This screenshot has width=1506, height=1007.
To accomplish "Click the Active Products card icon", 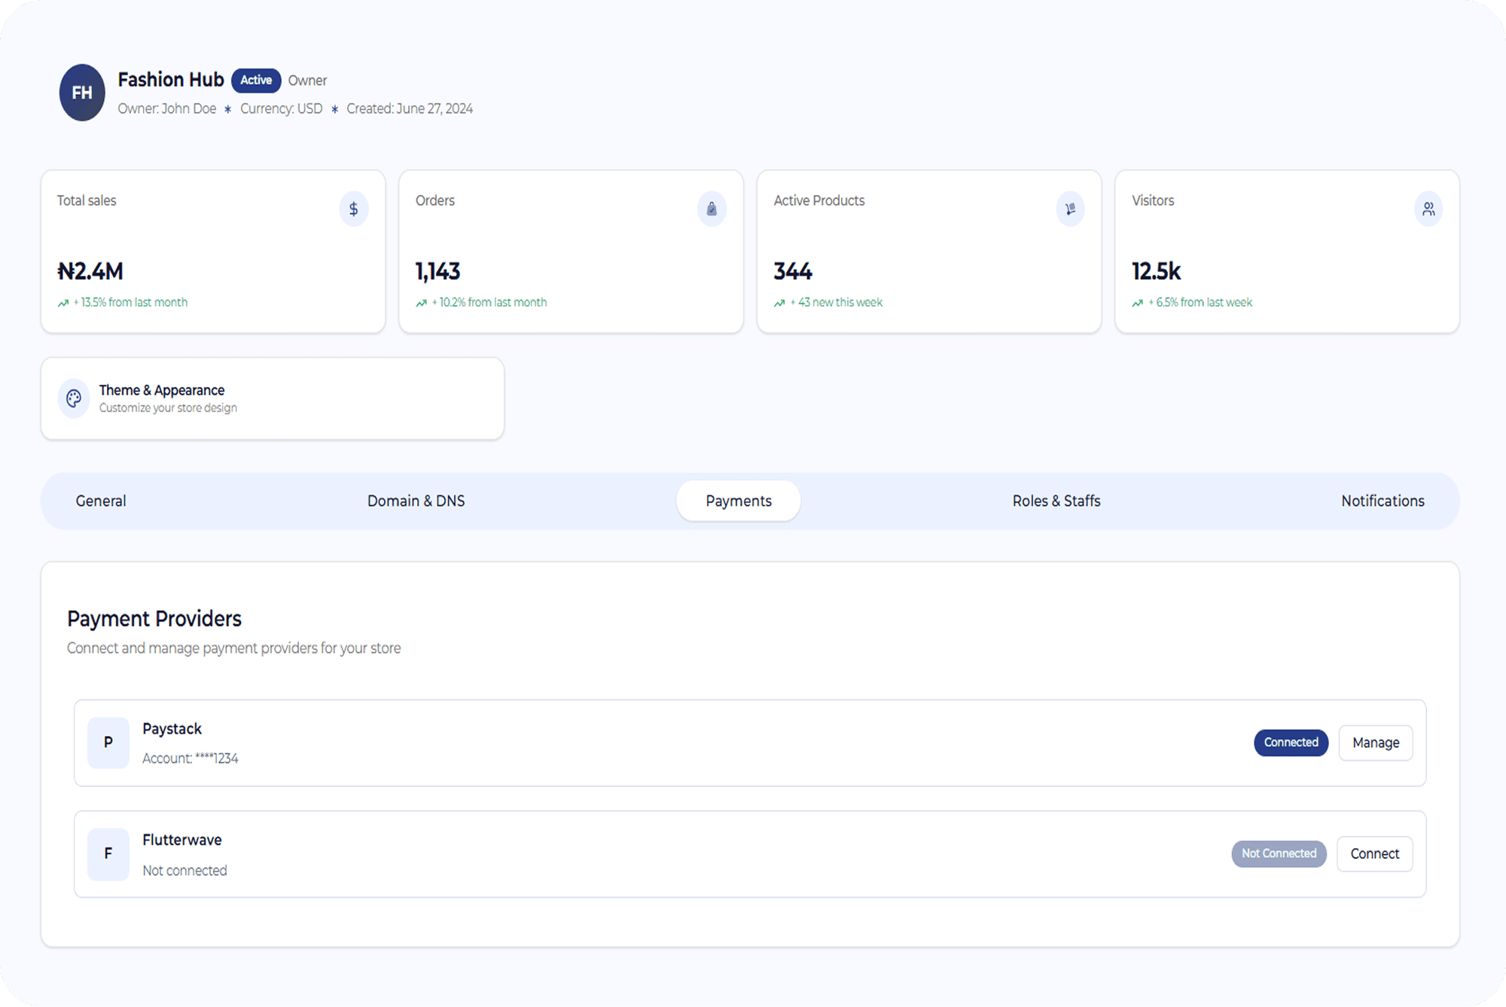I will click(x=1070, y=209).
